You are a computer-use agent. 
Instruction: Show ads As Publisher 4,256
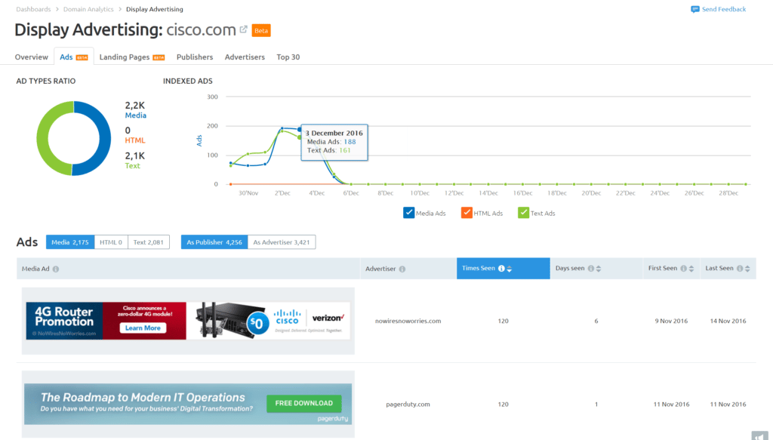(x=214, y=242)
